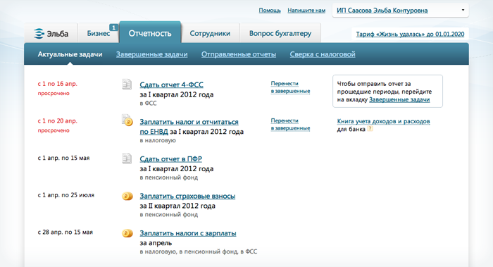Click coins icon beside Заплатить налоги с зарплаты

[127, 233]
